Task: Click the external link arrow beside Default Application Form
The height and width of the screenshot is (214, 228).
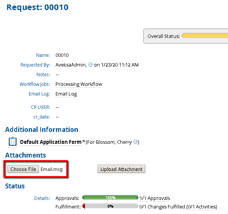Action: (83, 142)
